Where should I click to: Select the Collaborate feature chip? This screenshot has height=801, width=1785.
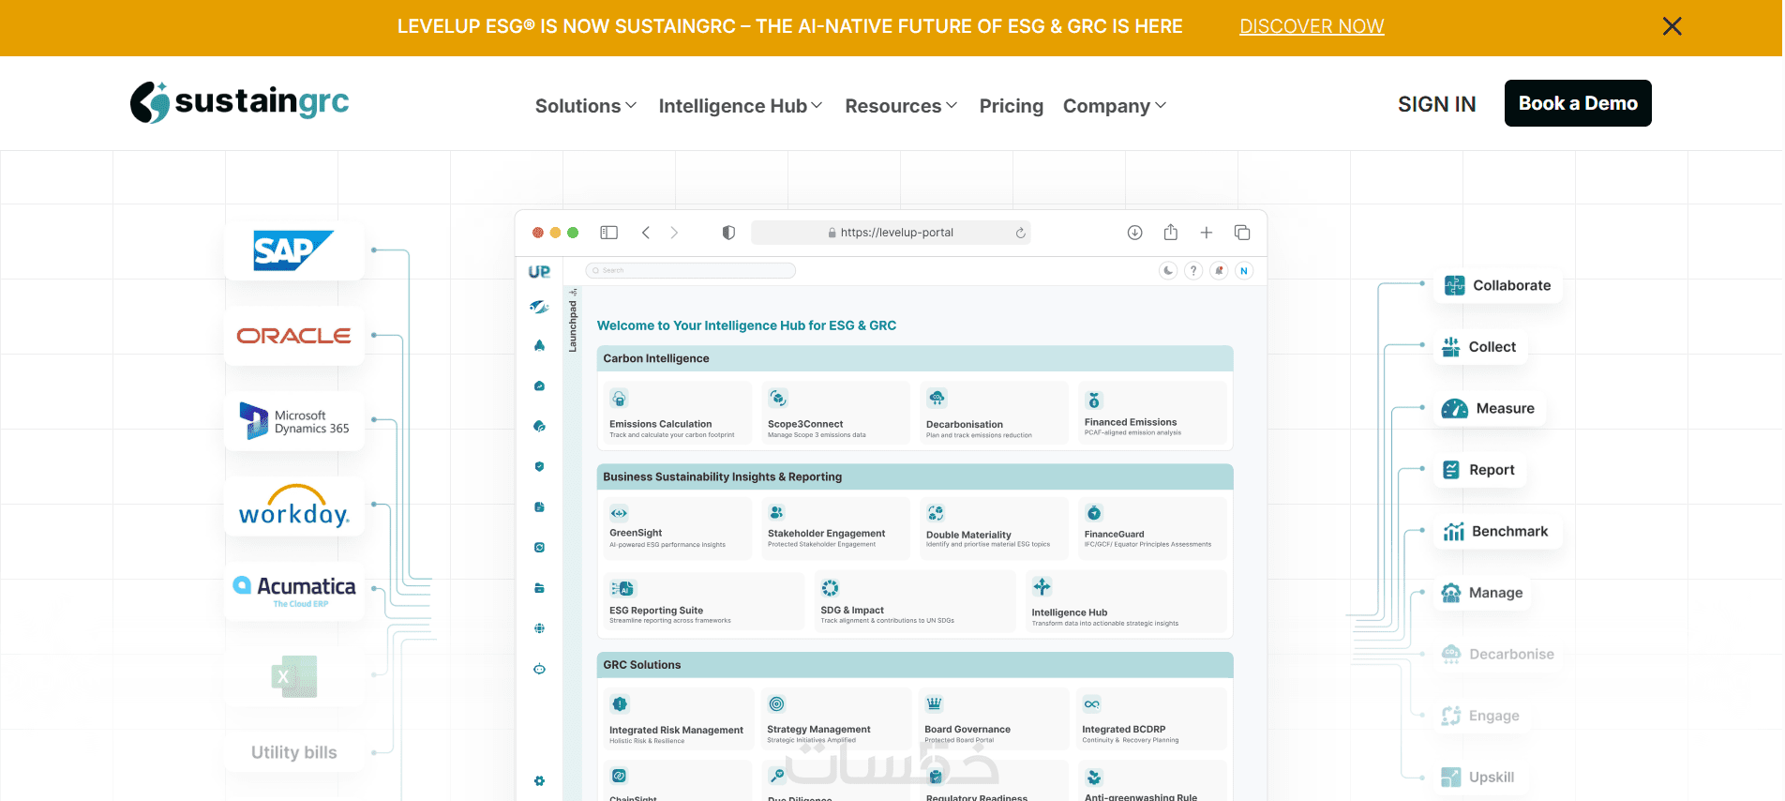point(1498,285)
